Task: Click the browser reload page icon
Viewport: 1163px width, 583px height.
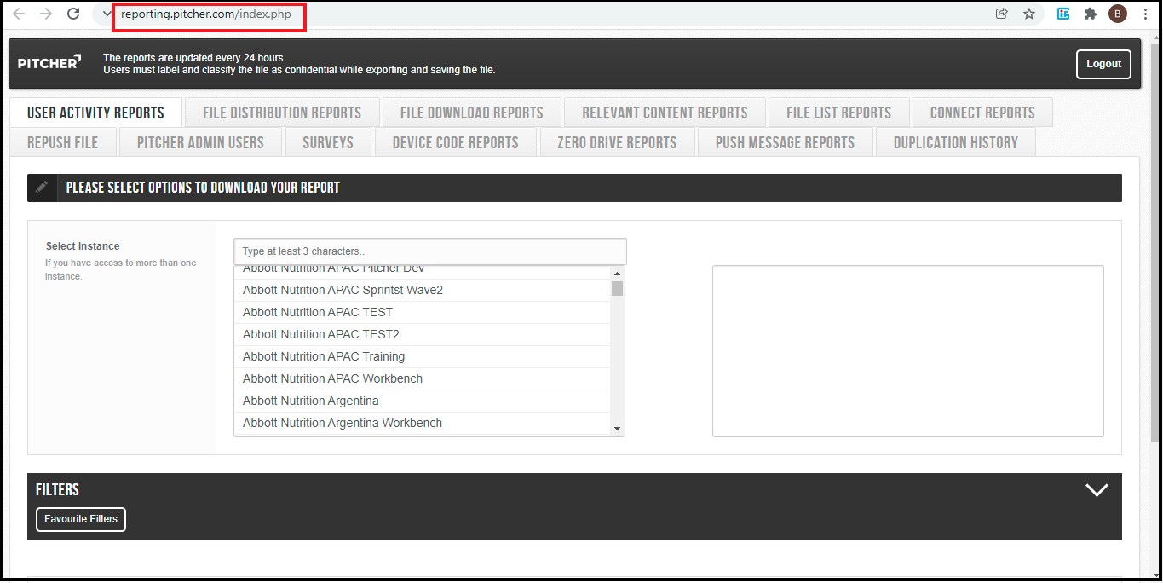Action: pyautogui.click(x=73, y=14)
